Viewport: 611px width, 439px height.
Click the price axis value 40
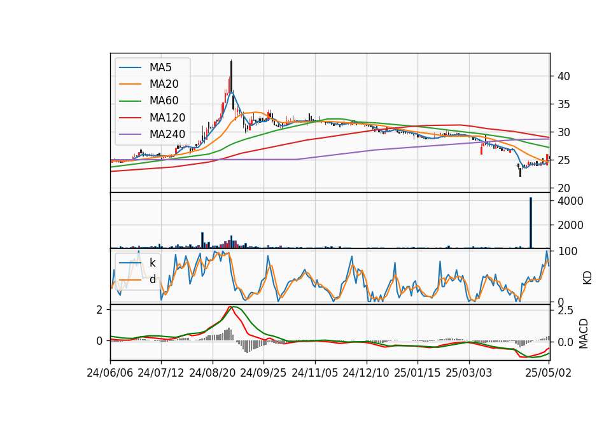[x=564, y=76]
